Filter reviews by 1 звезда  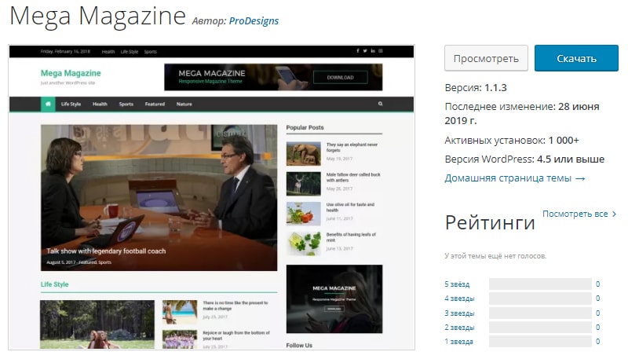[458, 342]
